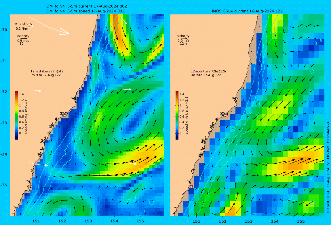
Task: Click '12m drifters 72h@12h' in left panel
Action: (x=48, y=71)
